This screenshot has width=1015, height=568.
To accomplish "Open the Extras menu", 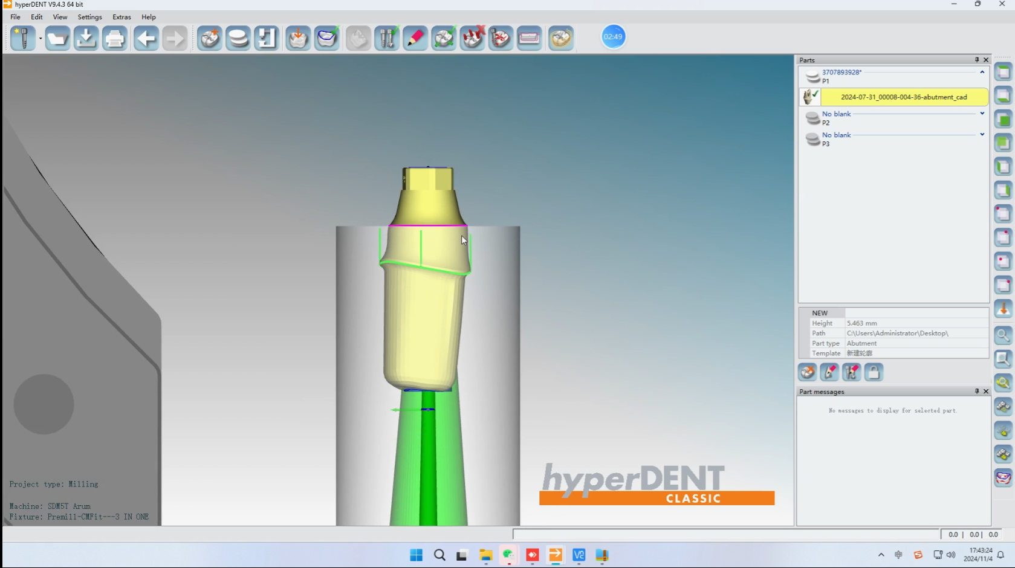I will point(122,17).
